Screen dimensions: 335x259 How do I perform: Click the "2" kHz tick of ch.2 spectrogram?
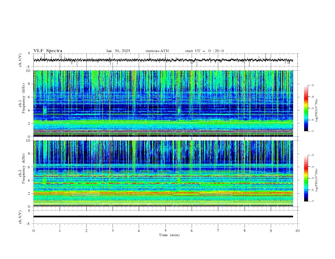(x=30, y=193)
